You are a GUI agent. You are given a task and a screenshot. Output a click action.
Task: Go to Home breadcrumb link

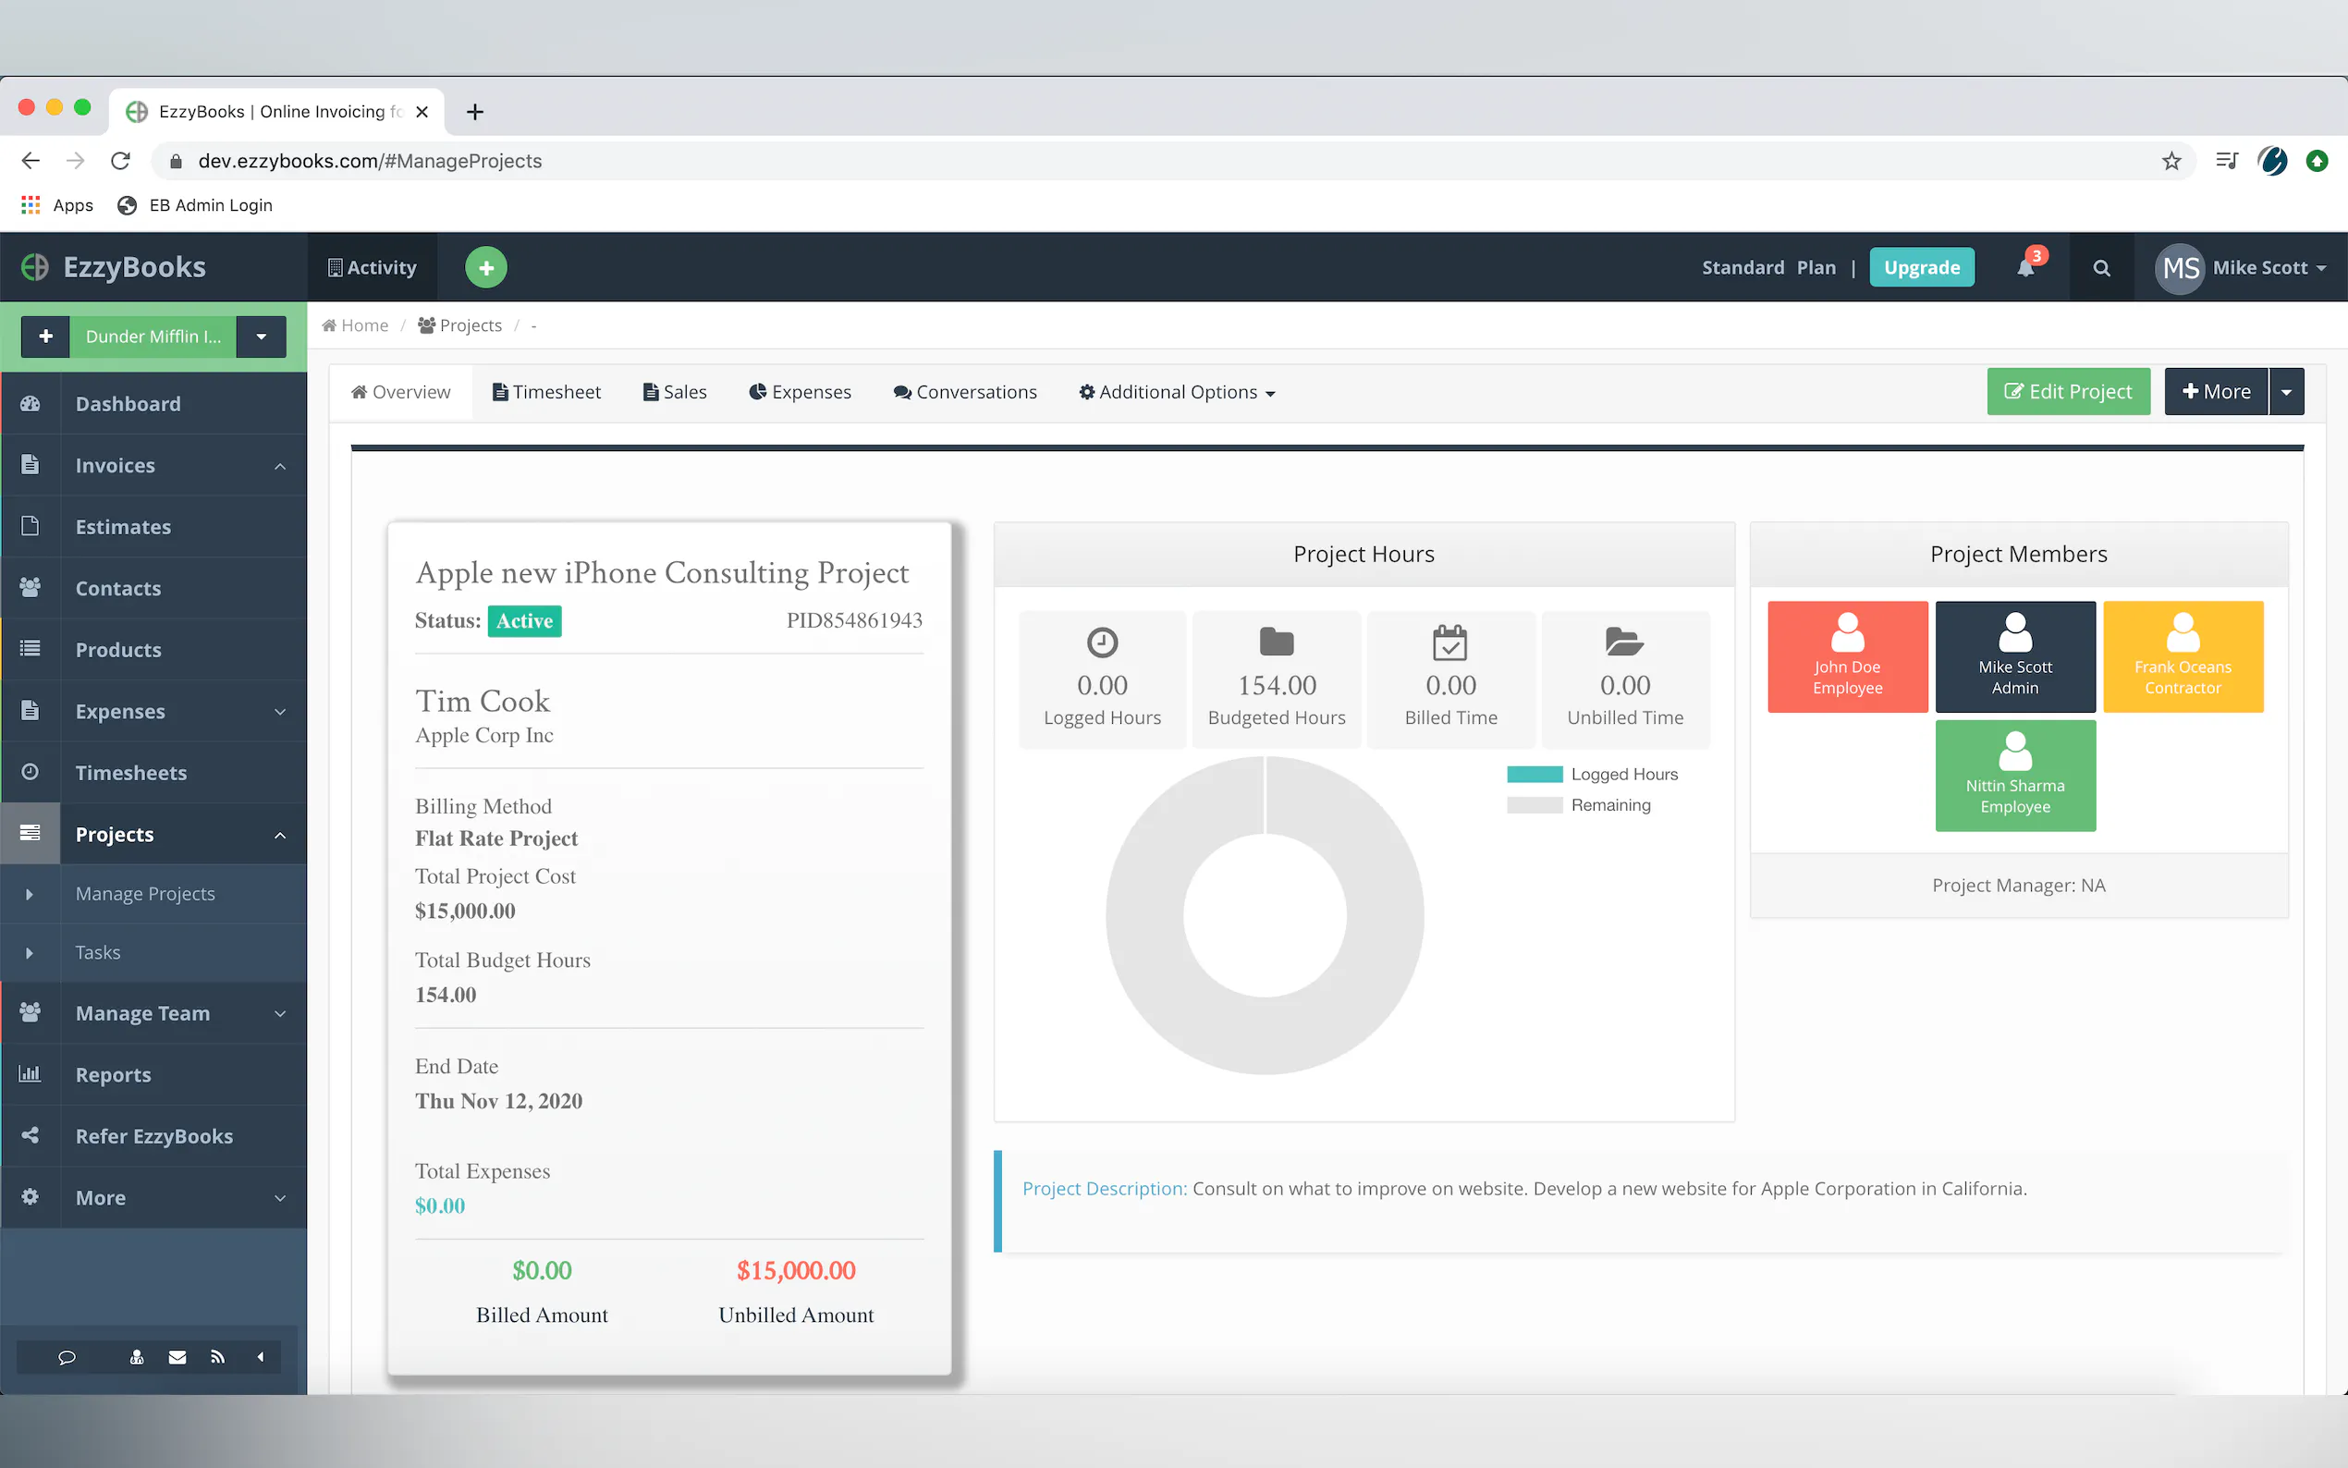coord(355,325)
